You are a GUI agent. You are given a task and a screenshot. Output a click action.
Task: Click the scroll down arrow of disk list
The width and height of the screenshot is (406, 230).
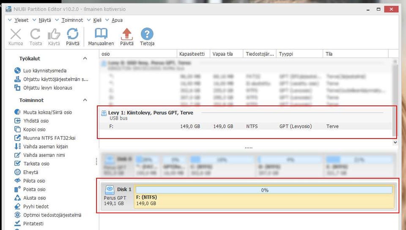tap(395, 142)
